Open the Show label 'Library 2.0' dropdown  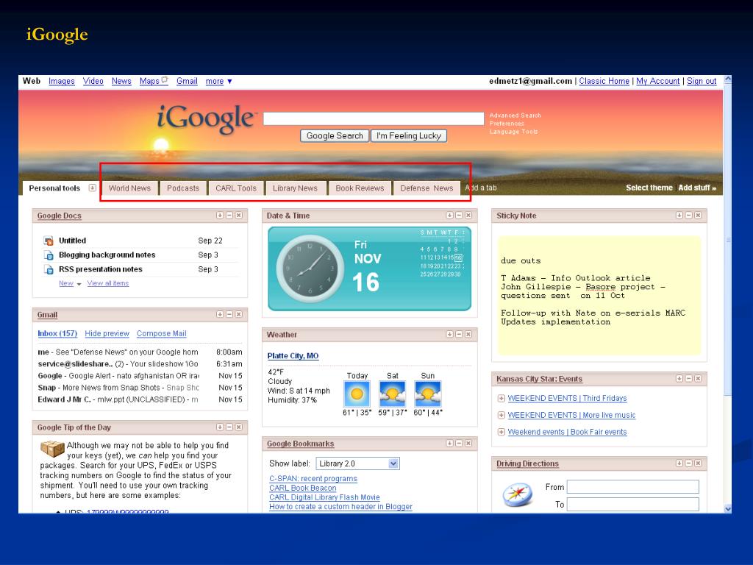[358, 463]
